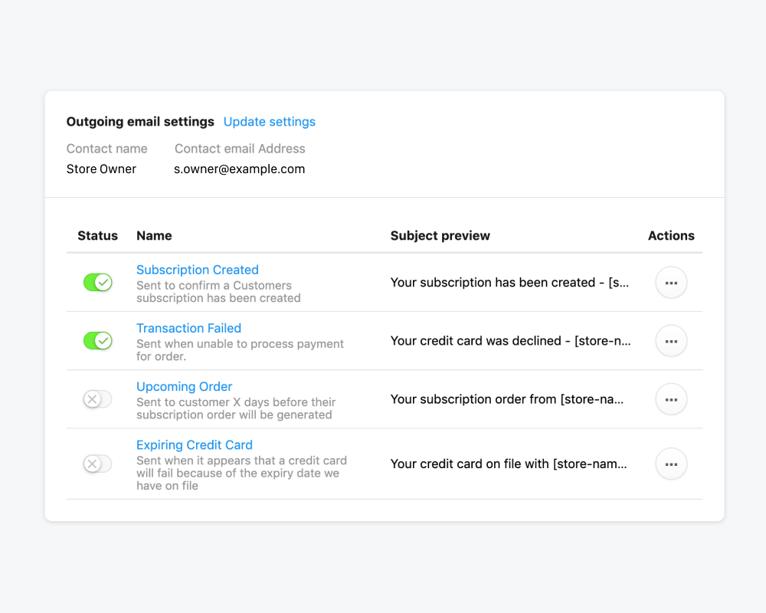Select the Upcoming Order email link

click(x=184, y=386)
